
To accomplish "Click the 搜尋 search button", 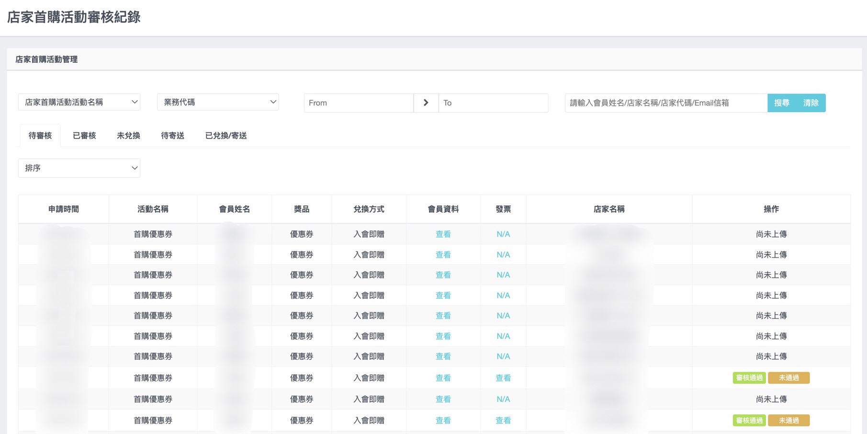I will tap(781, 103).
